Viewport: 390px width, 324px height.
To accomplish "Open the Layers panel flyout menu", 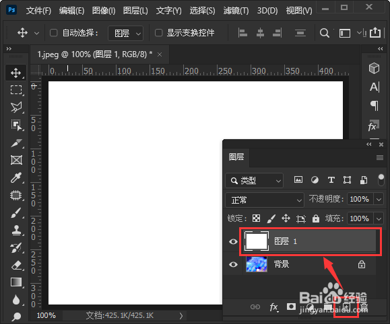I will pyautogui.click(x=379, y=157).
